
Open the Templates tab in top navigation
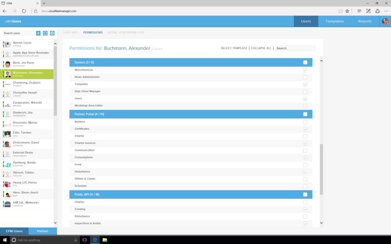pyautogui.click(x=334, y=21)
